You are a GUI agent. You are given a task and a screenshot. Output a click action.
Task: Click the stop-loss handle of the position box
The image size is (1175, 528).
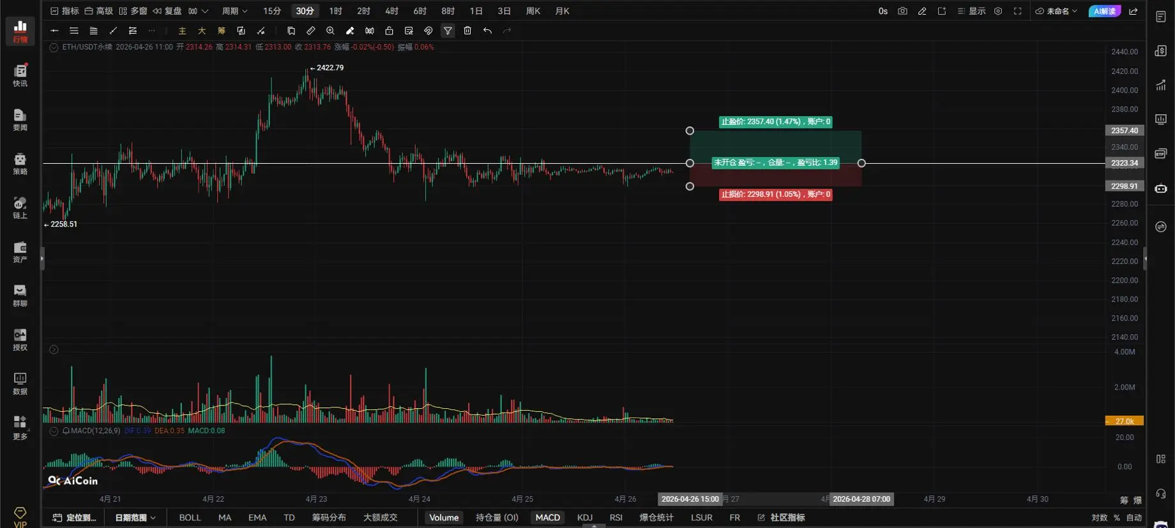[x=690, y=186]
